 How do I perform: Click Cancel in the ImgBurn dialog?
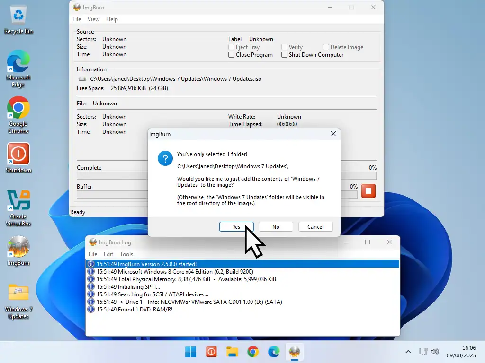(x=315, y=227)
